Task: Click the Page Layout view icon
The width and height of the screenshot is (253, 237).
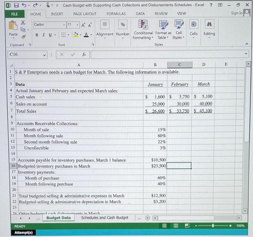Action: click(x=176, y=225)
